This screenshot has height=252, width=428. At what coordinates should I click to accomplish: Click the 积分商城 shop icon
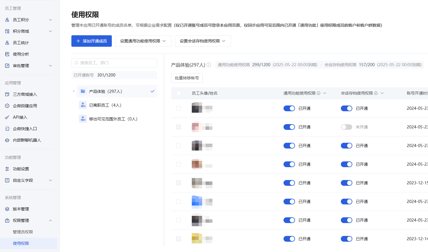pos(7,31)
